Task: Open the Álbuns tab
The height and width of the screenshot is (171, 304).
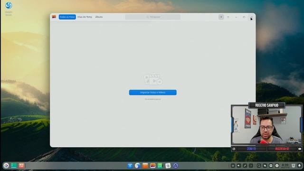Action: (x=99, y=17)
